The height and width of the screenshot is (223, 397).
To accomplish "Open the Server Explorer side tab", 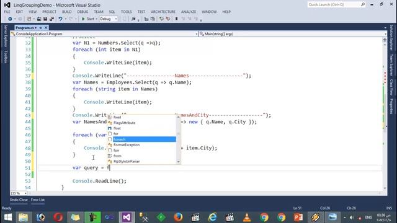I will pyautogui.click(x=6, y=36).
